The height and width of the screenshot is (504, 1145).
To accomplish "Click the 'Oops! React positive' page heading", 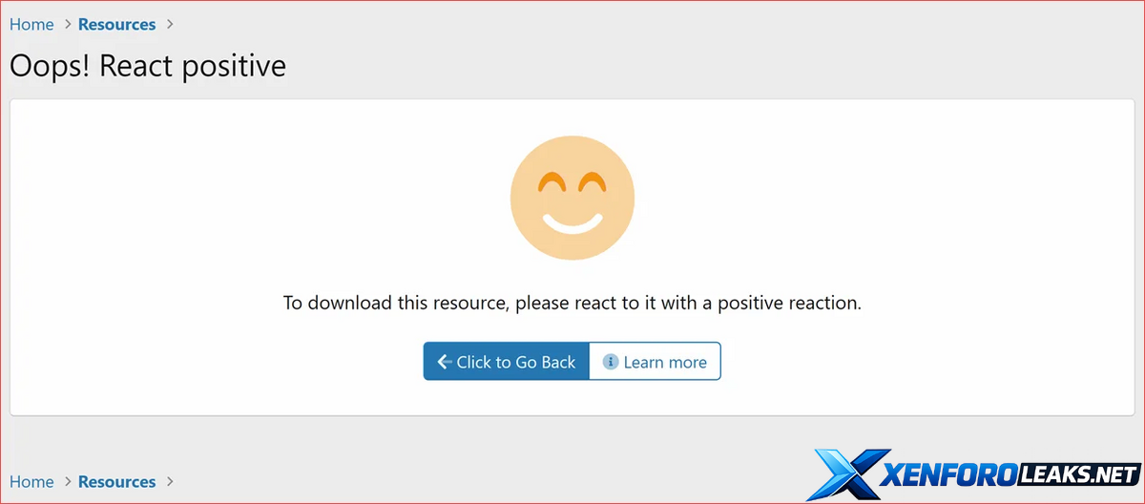I will 148,66.
